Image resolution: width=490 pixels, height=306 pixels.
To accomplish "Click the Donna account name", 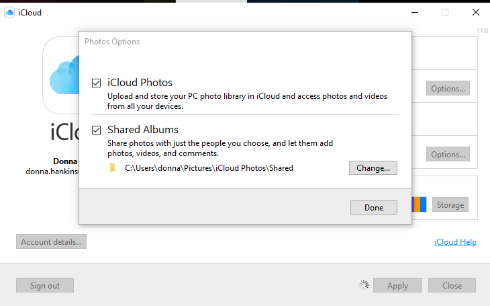I will coord(65,161).
